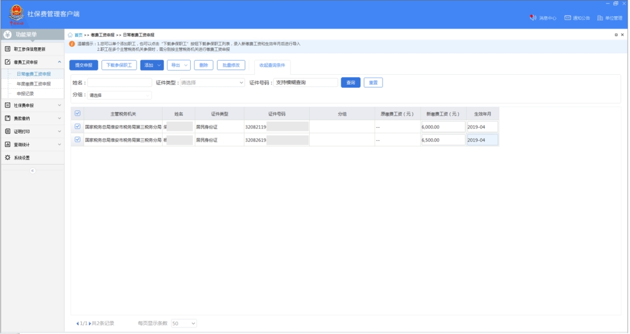Open 申报记录 in the sidebar
The image size is (630, 334).
[x=25, y=93]
